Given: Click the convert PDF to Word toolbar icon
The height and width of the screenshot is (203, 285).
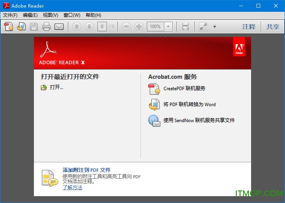Looking at the screenshot, I should click(x=21, y=27).
